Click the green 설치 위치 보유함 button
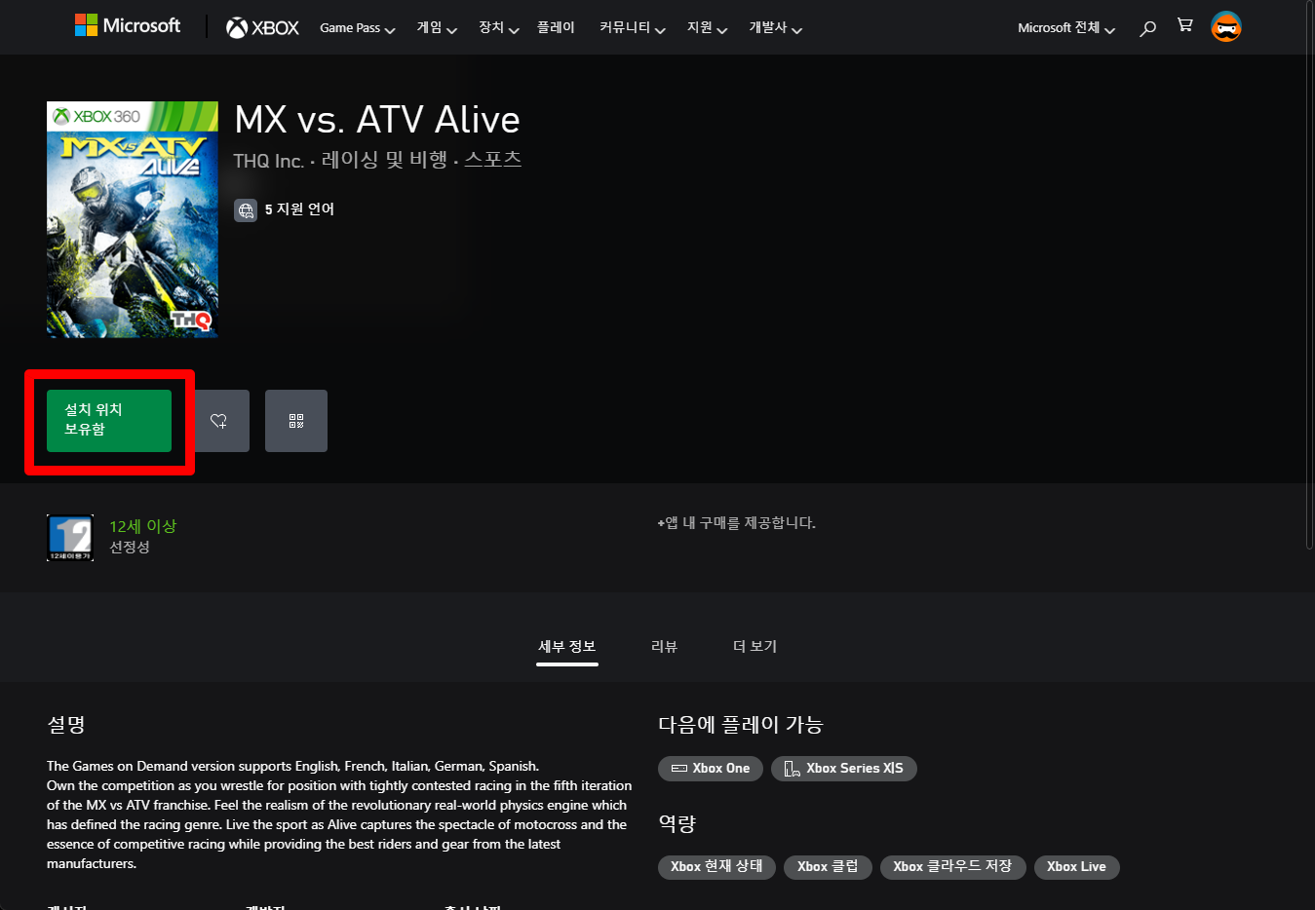The height and width of the screenshot is (910, 1315). [109, 421]
